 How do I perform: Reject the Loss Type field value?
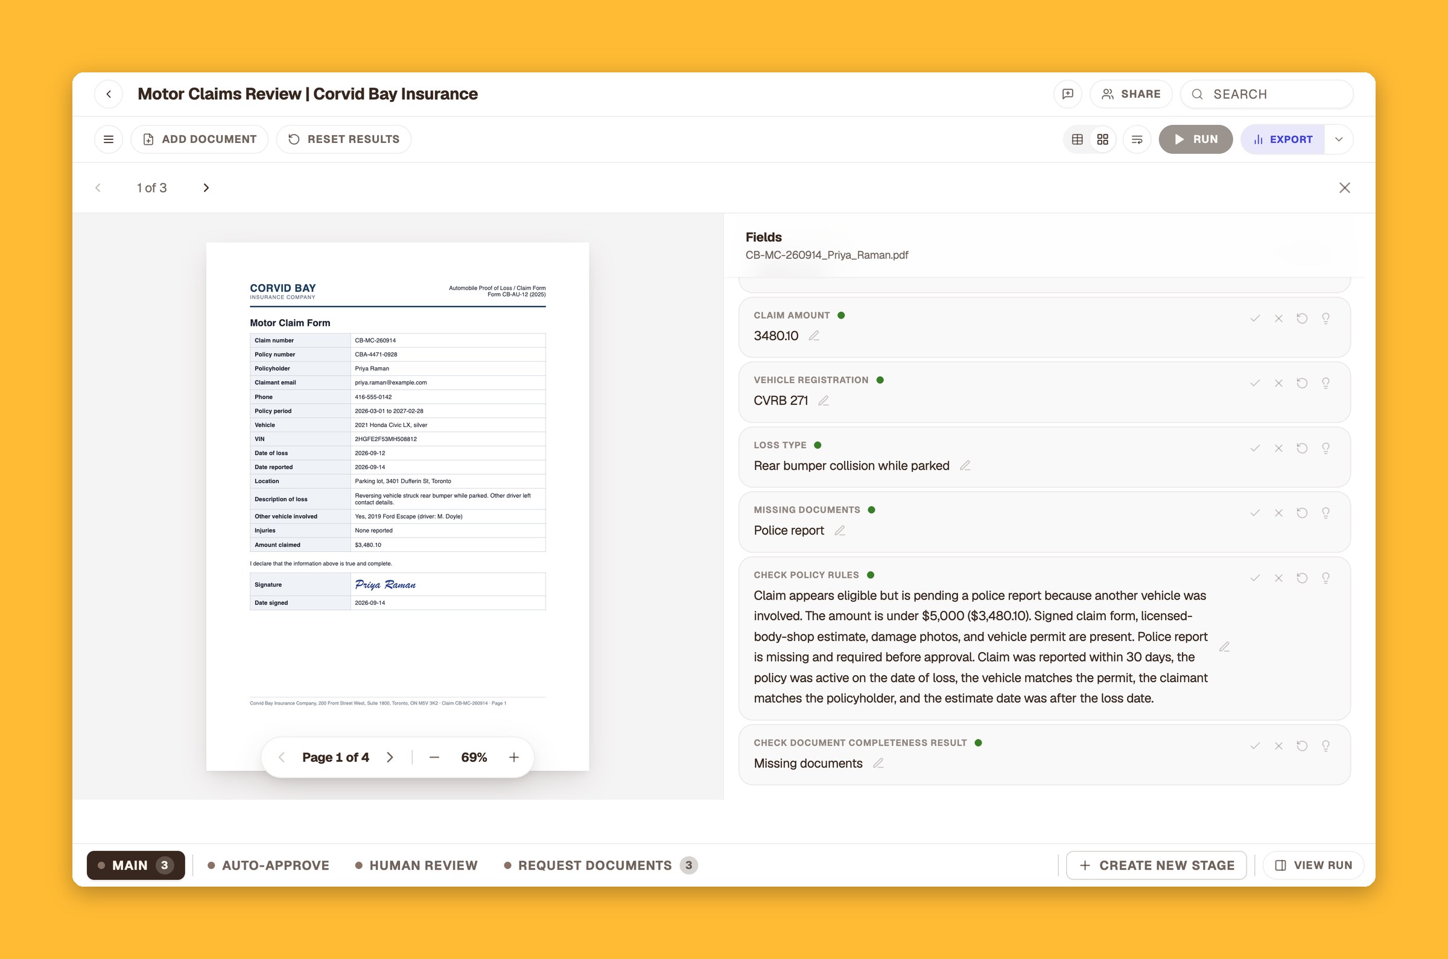coord(1278,448)
